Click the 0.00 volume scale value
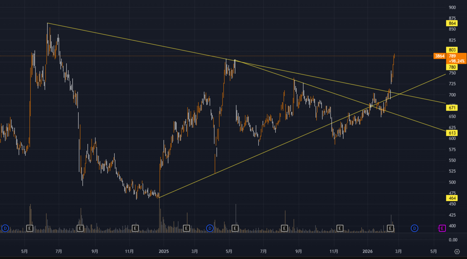The image size is (467, 259). click(453, 240)
